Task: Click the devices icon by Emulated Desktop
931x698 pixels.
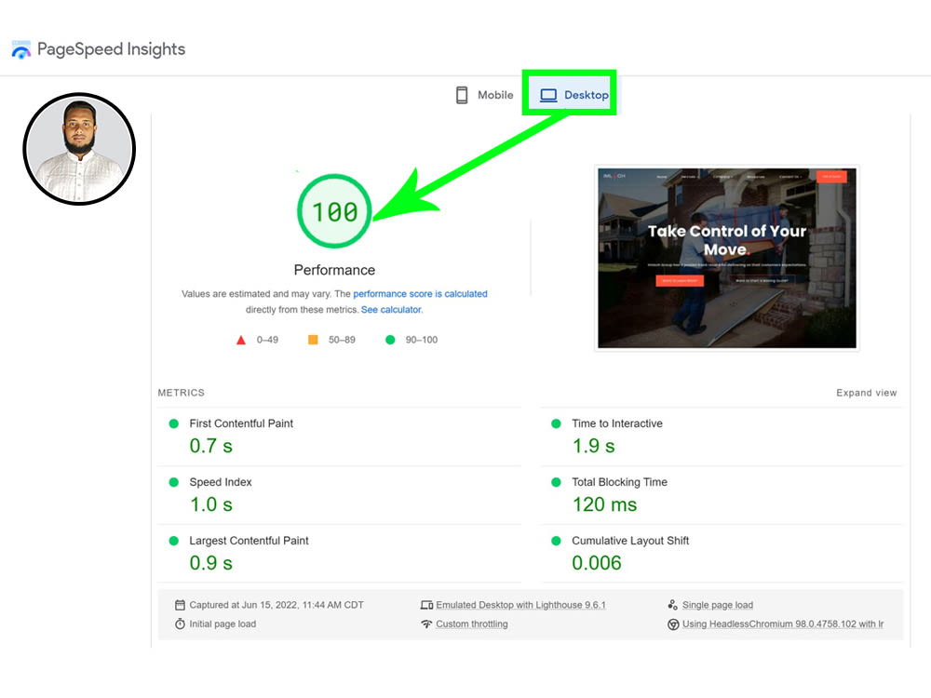Action: [x=426, y=605]
